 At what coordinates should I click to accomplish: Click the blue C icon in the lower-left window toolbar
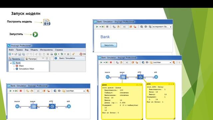pos(55,91)
